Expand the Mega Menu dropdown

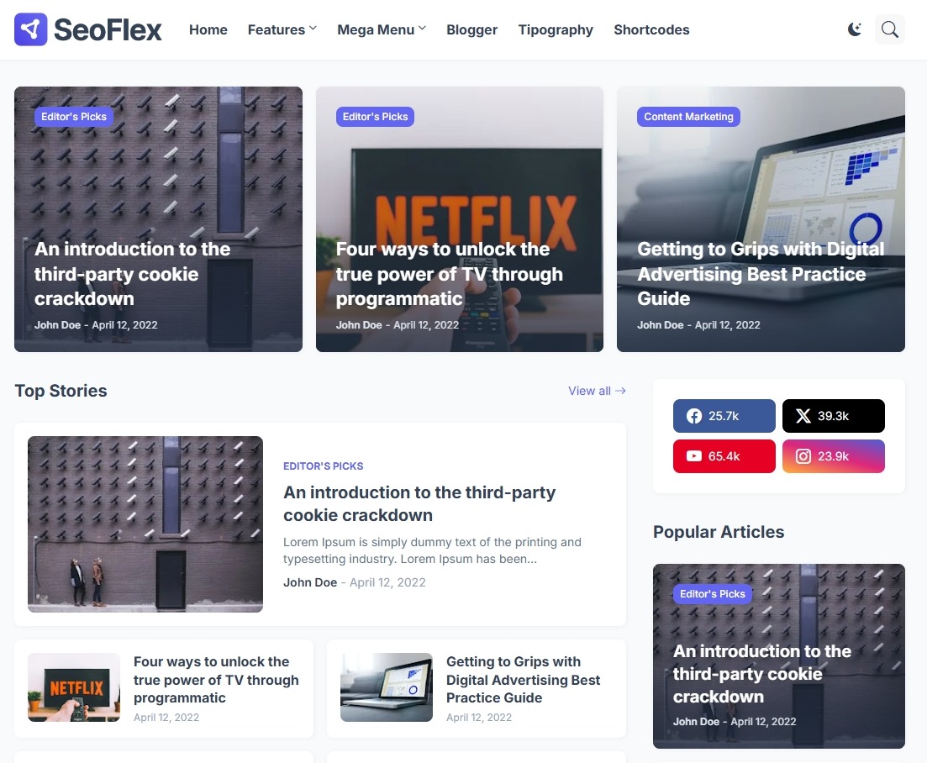coord(382,29)
